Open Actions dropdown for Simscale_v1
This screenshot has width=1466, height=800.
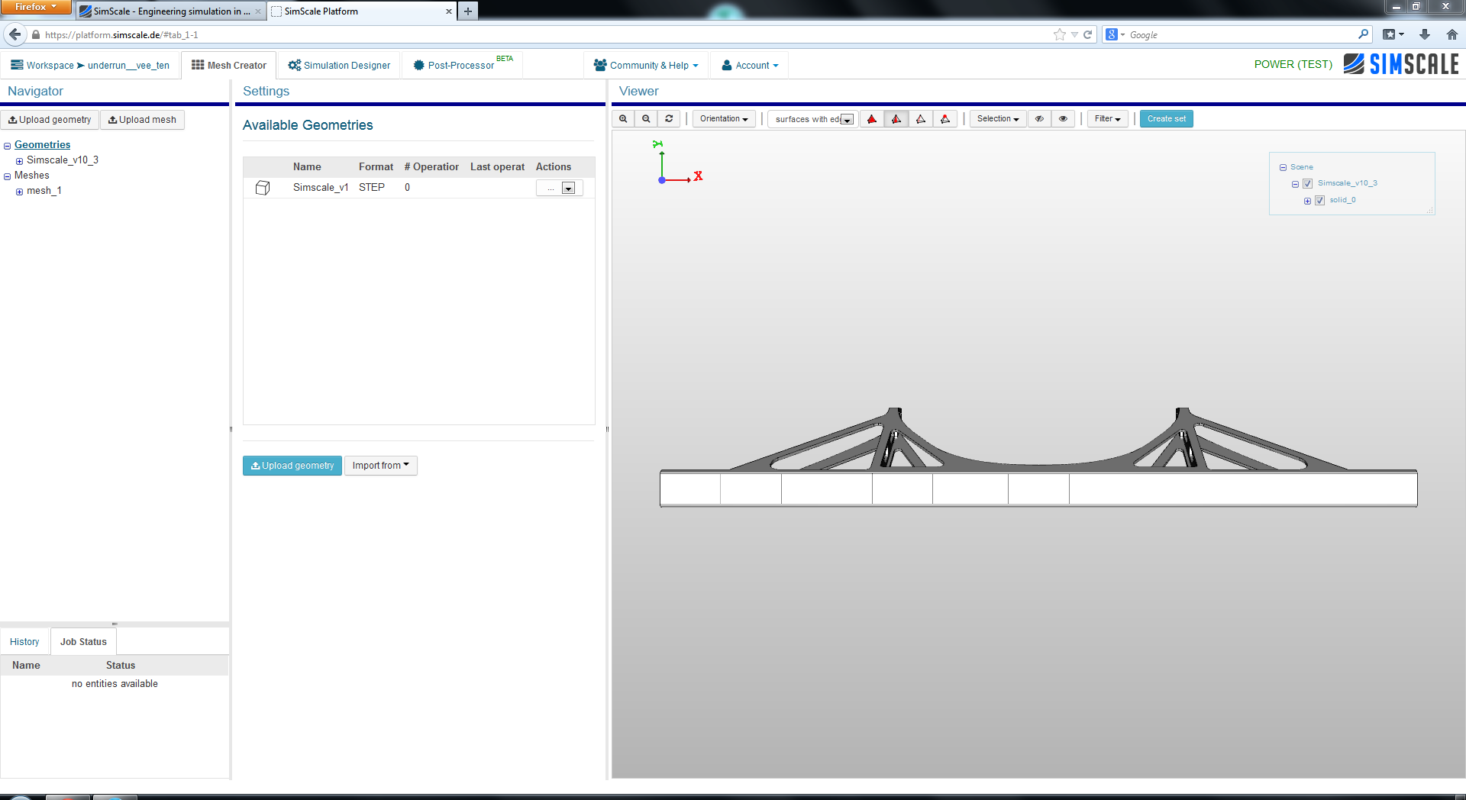click(x=568, y=189)
